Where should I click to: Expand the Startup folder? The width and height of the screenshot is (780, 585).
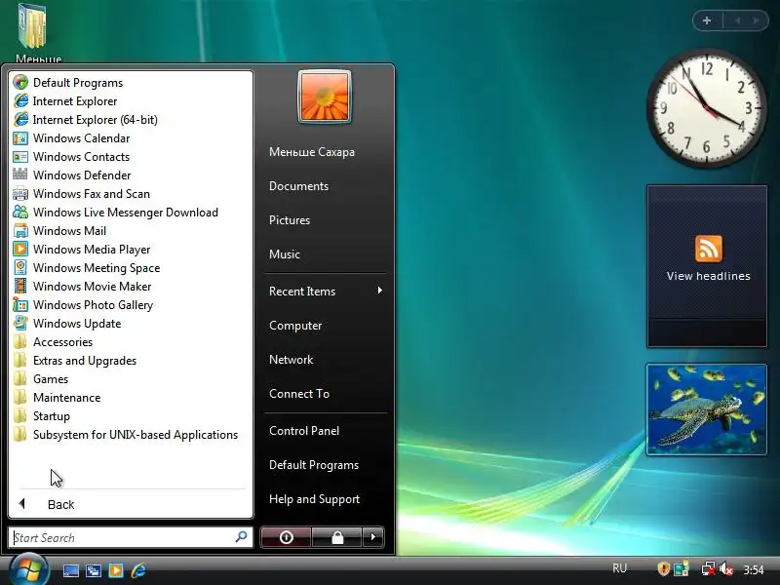(x=42, y=416)
